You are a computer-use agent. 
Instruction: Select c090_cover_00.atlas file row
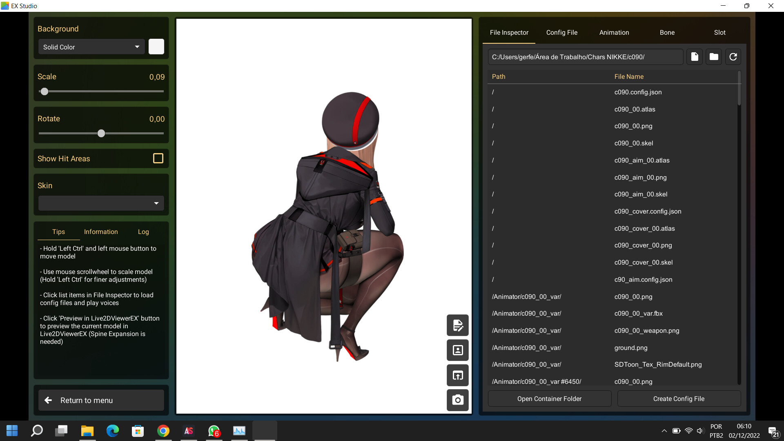click(x=612, y=229)
